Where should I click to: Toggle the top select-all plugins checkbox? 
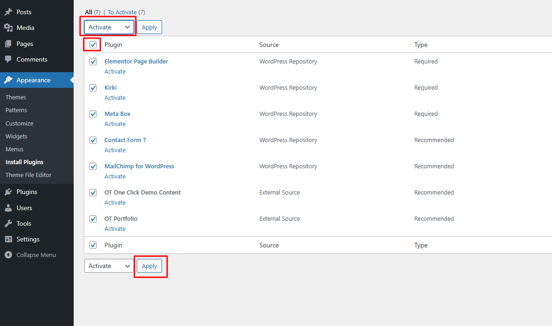point(93,45)
